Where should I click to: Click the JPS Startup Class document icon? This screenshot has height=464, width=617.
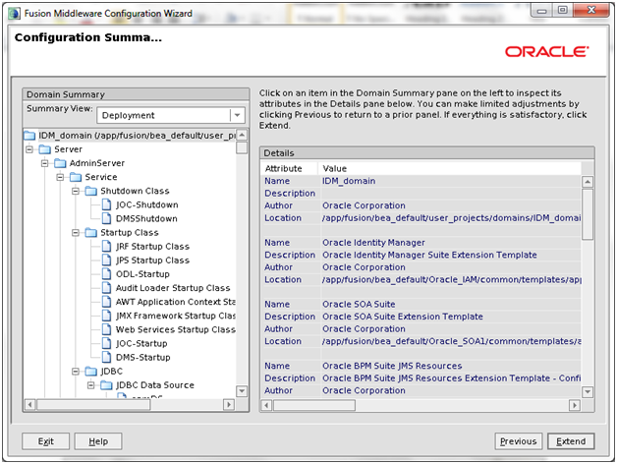(x=106, y=260)
